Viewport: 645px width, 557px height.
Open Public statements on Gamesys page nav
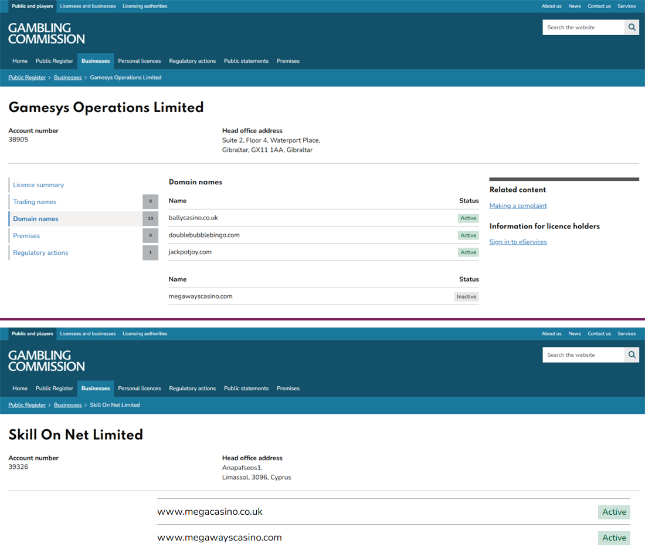[246, 61]
